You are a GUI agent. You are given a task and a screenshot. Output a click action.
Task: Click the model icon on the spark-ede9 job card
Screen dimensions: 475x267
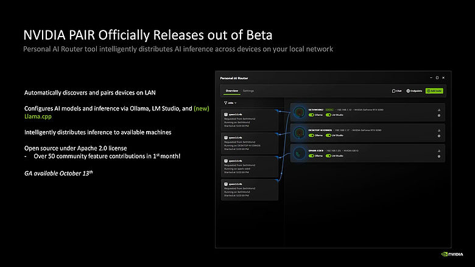pyautogui.click(x=226, y=161)
